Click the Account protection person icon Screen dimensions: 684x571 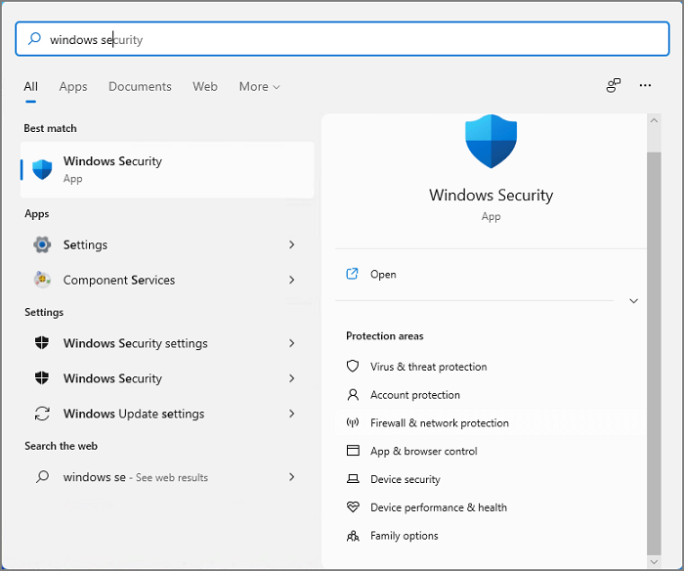pos(353,395)
